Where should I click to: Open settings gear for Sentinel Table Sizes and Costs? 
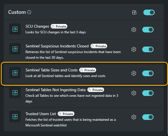(134, 73)
